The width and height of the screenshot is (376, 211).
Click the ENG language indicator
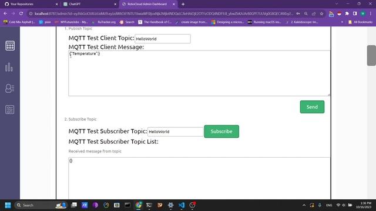click(329, 205)
